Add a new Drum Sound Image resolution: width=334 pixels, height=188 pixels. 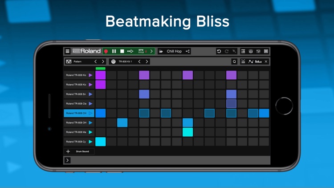tap(79, 151)
